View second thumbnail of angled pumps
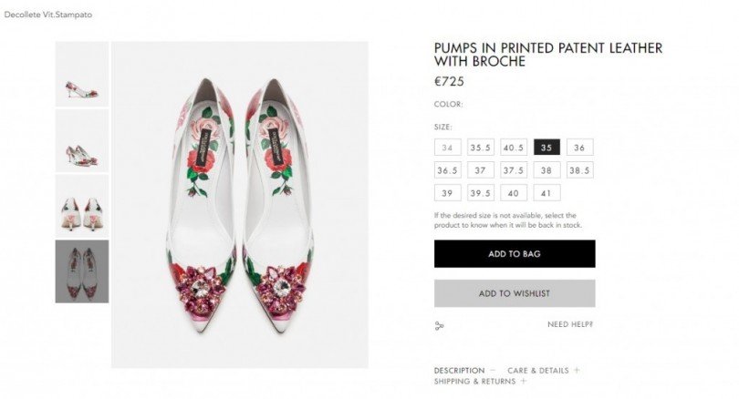This screenshot has height=399, width=739. point(82,141)
